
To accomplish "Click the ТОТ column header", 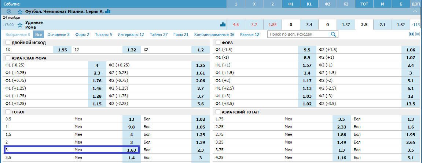I will (x=364, y=4).
